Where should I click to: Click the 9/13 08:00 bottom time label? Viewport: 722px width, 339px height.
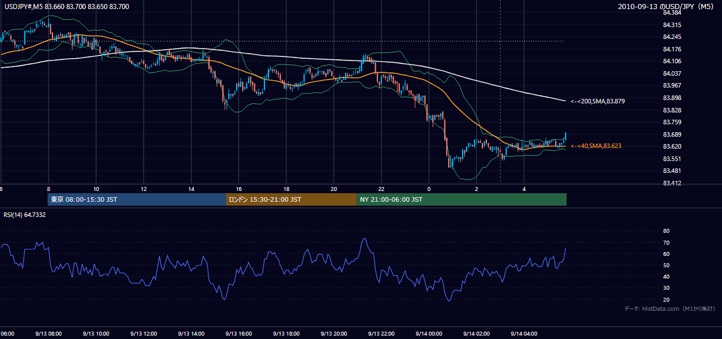point(49,333)
